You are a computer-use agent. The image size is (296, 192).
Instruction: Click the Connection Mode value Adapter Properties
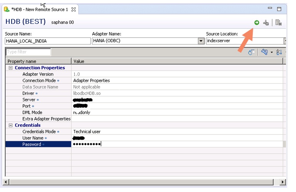(x=91, y=80)
